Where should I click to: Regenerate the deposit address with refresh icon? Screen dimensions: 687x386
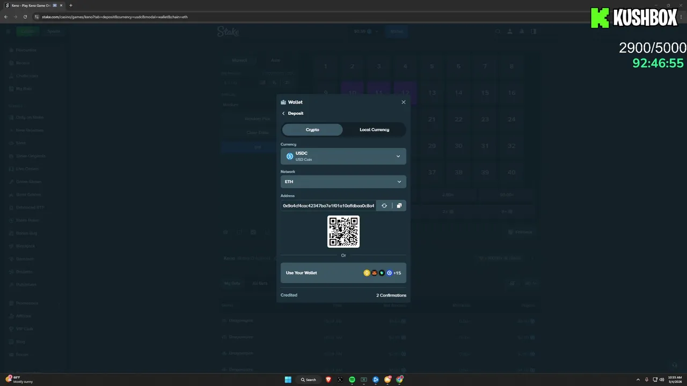(x=384, y=206)
